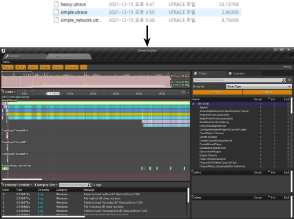This screenshot has width=294, height=219.
Task: Open the Group by Timer Type dropdown
Action: pyautogui.click(x=259, y=86)
